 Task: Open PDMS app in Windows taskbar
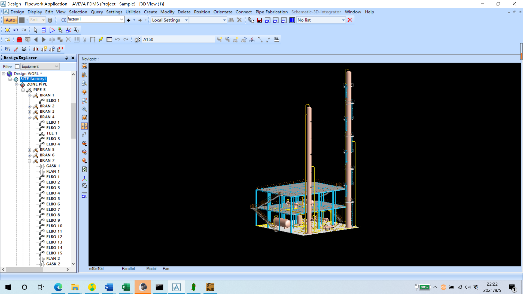pyautogui.click(x=177, y=287)
